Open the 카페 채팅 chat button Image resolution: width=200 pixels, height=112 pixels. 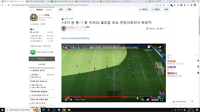click(x=42, y=64)
